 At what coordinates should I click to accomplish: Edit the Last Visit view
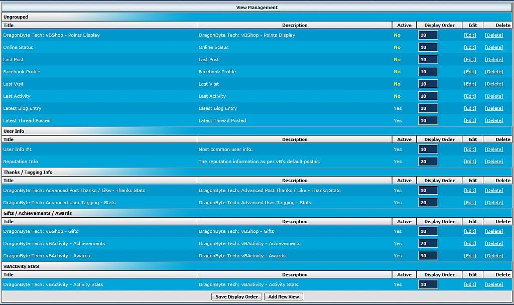(470, 84)
